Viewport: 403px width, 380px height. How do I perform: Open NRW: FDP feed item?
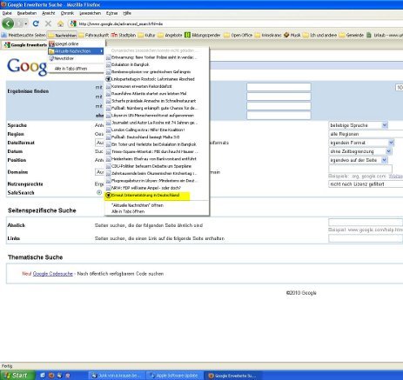157,188
